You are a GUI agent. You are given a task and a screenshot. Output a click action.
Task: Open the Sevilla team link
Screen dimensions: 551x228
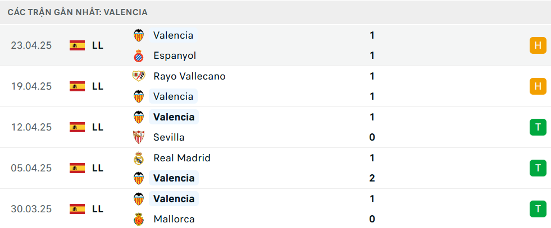pos(169,137)
